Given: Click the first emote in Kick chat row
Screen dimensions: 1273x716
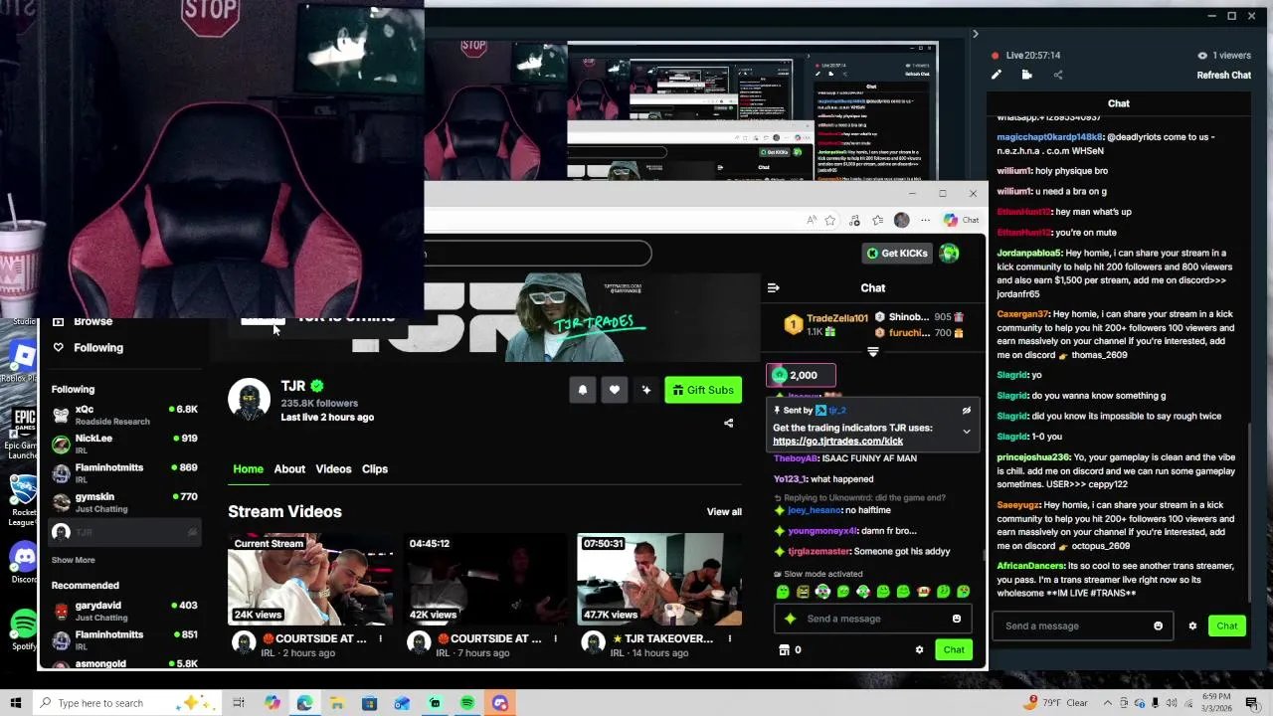Looking at the screenshot, I should click(x=783, y=592).
